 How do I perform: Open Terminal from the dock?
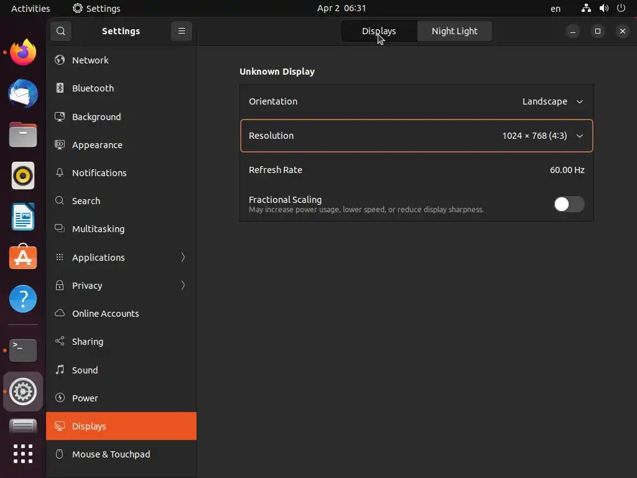23,350
